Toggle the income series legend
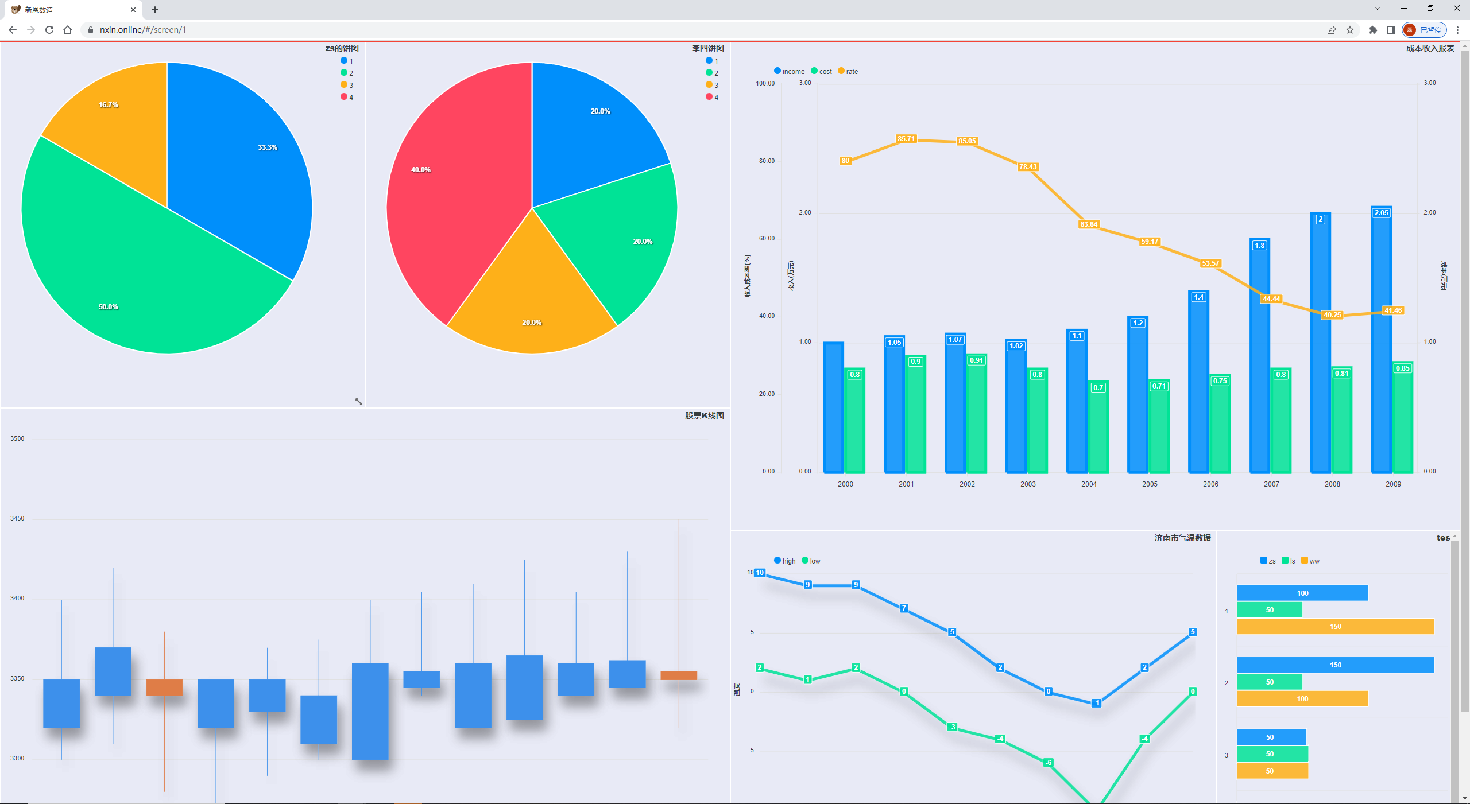Viewport: 1470px width, 804px height. point(790,71)
